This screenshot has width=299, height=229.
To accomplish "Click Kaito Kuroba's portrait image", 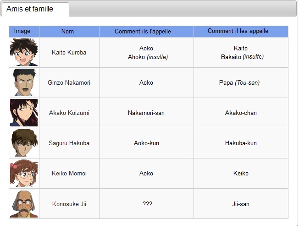I will [x=24, y=52].
